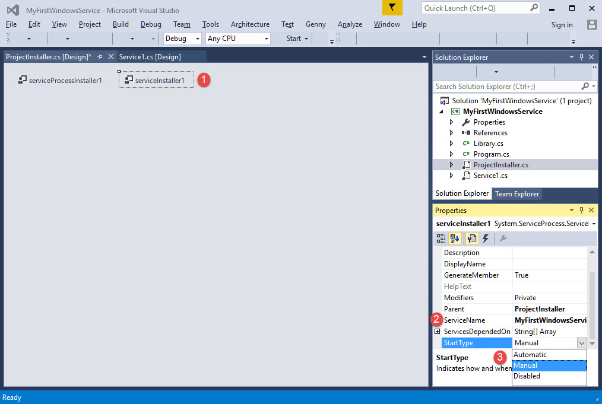Click the Quick Launch search magnifier
The height and width of the screenshot is (404, 602).
pos(534,8)
